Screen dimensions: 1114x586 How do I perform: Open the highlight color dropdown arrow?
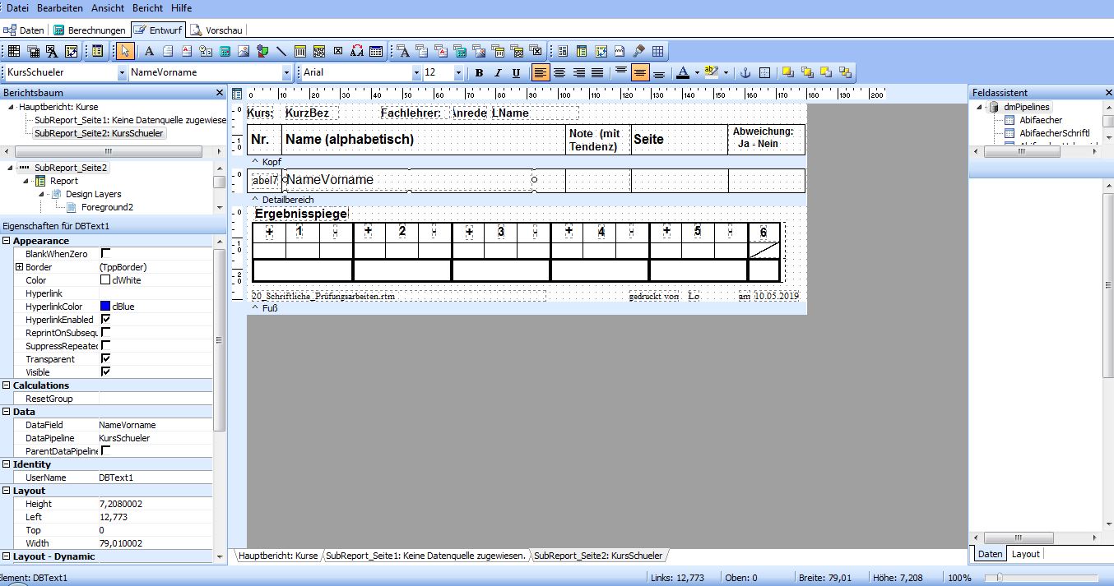click(726, 73)
